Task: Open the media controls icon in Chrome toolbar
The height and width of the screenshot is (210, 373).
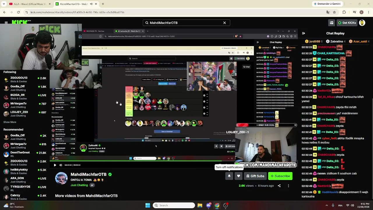Action: pos(354,12)
